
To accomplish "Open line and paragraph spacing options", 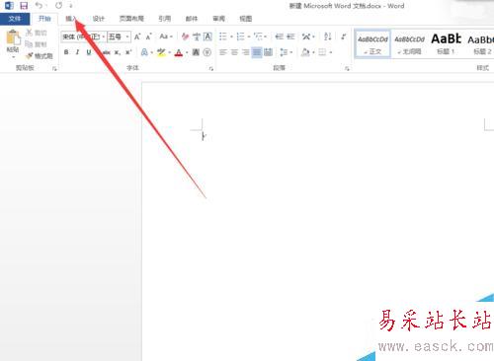I will [284, 52].
